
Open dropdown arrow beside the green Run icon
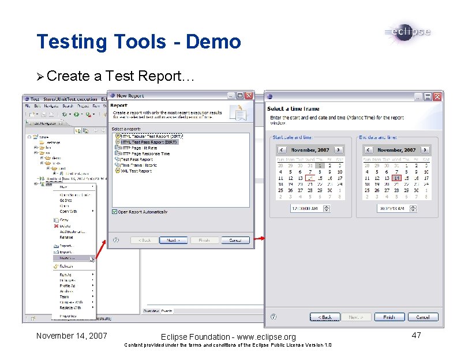click(x=82, y=114)
